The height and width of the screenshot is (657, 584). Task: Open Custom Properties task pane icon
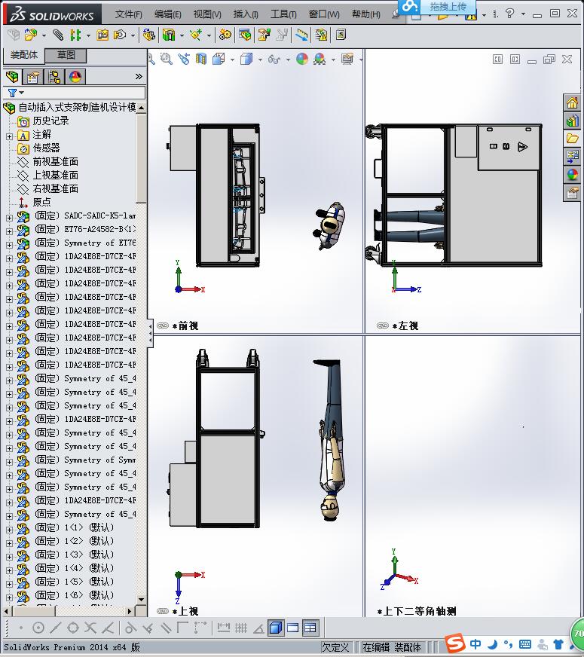(x=572, y=193)
